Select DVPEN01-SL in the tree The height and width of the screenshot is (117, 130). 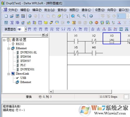click(x=29, y=53)
